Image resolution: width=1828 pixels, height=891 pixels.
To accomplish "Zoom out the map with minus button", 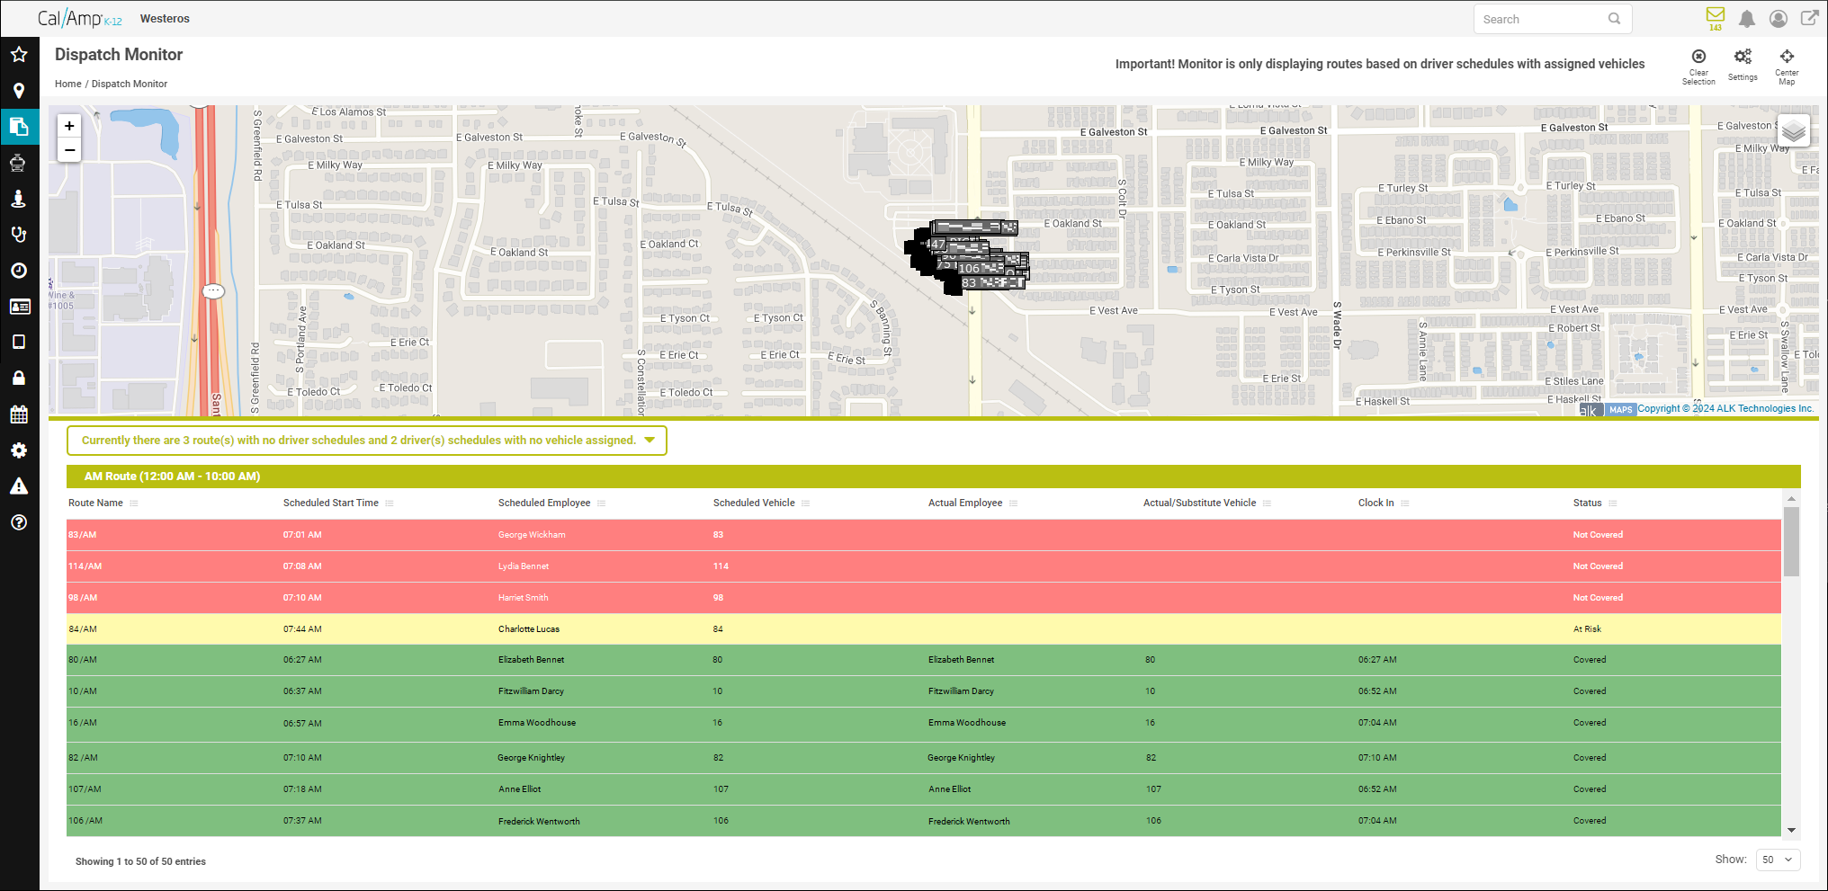I will (x=69, y=150).
